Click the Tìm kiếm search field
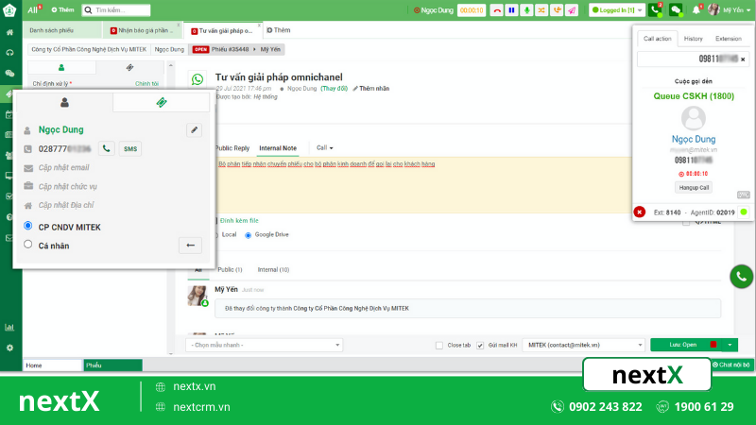 click(116, 10)
